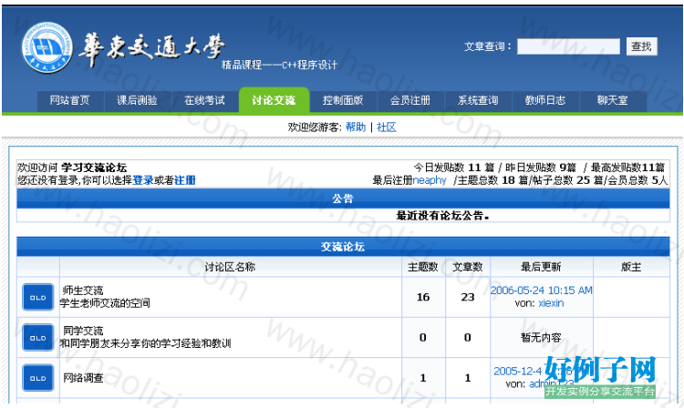The height and width of the screenshot is (408, 684).
Task: Click the 版主 column header
Action: (x=631, y=267)
